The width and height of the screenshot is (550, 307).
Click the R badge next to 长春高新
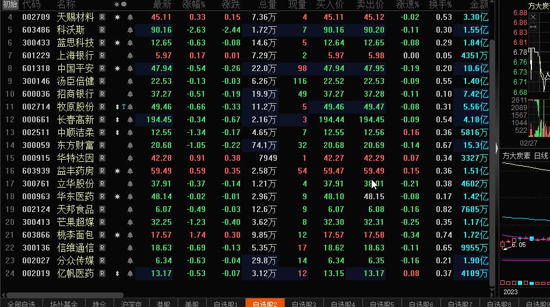[x=102, y=119]
